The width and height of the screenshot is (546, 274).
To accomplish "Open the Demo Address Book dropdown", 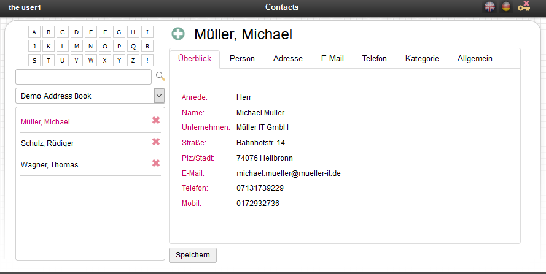I will pyautogui.click(x=90, y=96).
